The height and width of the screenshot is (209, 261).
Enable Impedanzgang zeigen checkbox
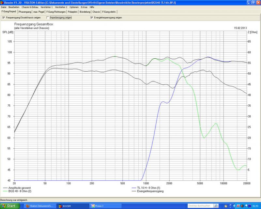point(48,18)
